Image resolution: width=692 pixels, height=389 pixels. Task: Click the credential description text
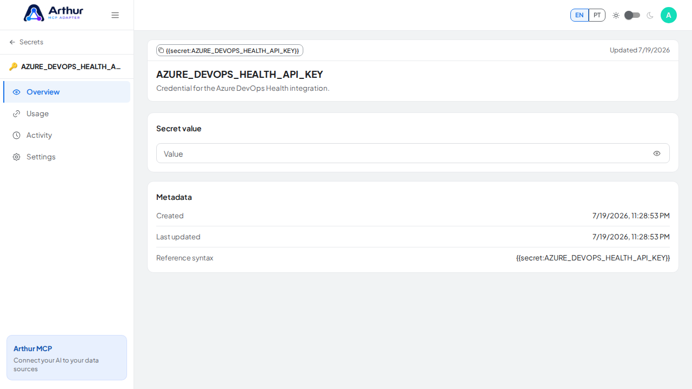[243, 88]
